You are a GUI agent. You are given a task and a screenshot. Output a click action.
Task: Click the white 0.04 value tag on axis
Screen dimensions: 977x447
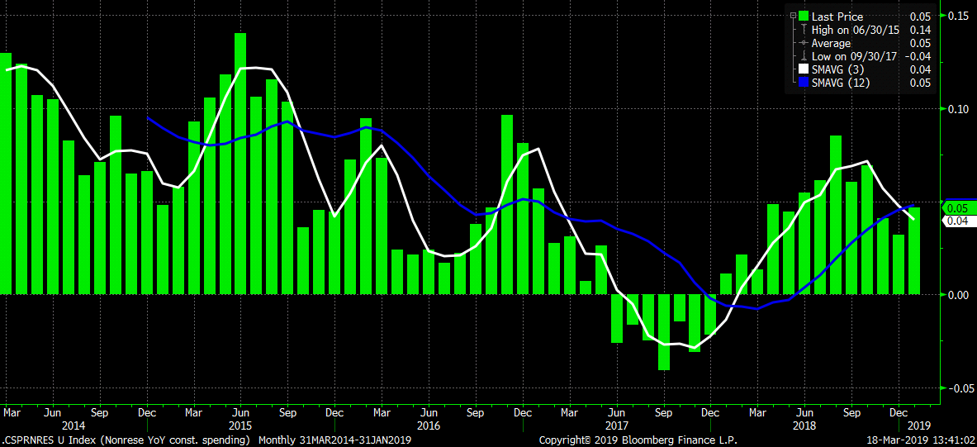(958, 221)
